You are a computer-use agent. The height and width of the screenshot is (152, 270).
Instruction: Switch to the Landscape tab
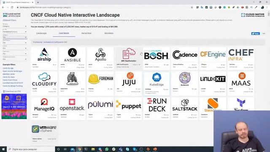pyautogui.click(x=41, y=33)
